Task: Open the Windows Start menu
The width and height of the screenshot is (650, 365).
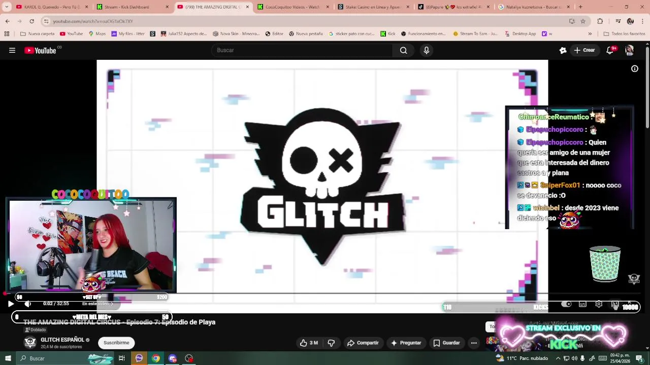Action: (7, 358)
